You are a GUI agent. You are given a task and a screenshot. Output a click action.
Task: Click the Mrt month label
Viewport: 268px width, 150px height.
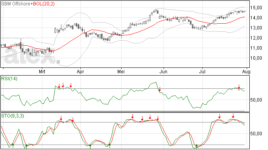(x=42, y=71)
